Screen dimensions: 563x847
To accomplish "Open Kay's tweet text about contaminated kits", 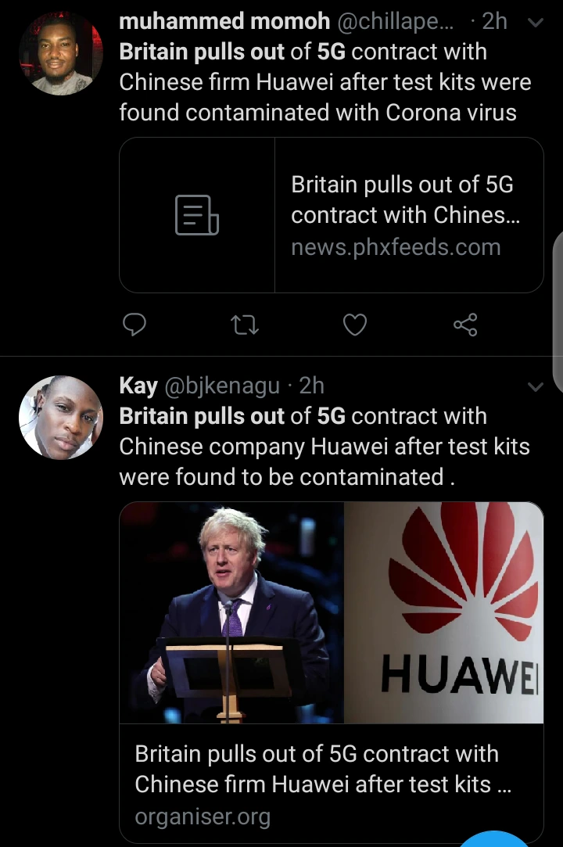I will (x=325, y=447).
